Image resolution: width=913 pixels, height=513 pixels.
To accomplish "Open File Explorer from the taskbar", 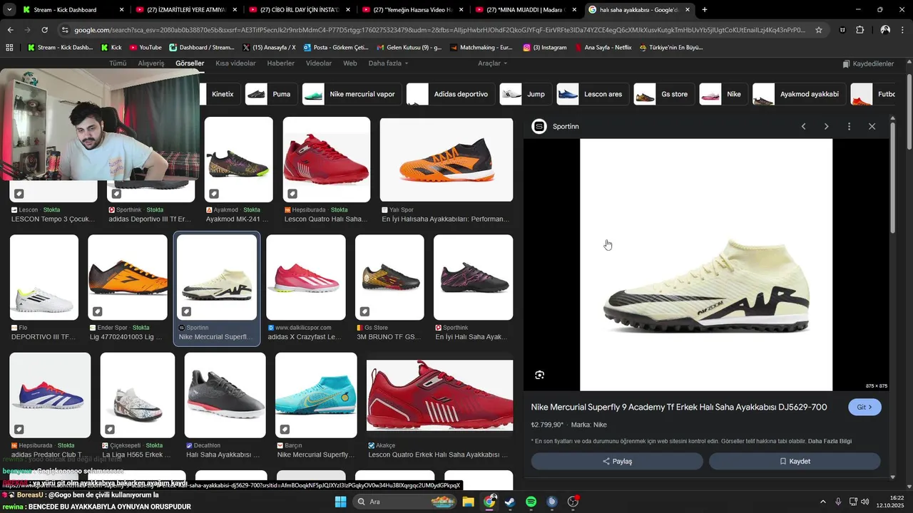I will 468,502.
